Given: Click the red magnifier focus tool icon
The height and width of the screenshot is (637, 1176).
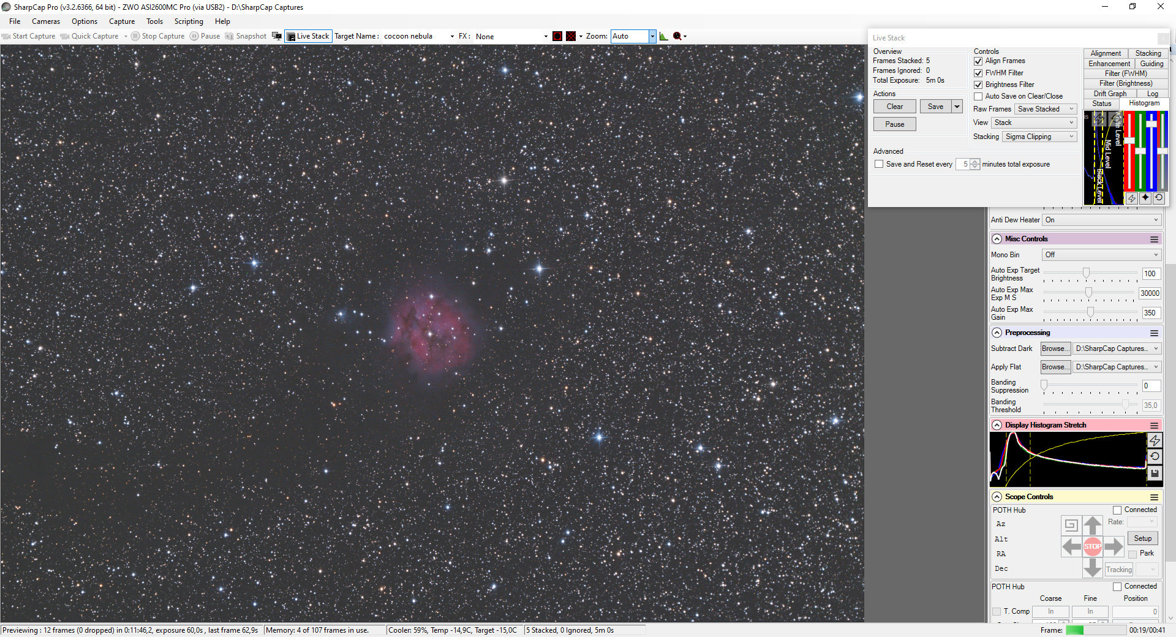Looking at the screenshot, I should point(677,36).
